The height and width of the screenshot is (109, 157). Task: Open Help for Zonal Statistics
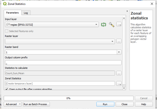pos(144,104)
